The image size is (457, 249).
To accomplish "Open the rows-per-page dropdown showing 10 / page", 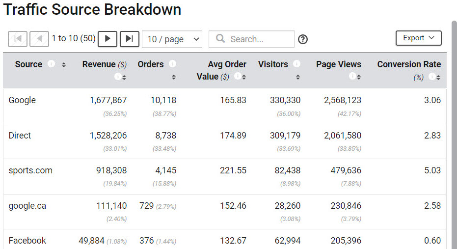I will (172, 39).
